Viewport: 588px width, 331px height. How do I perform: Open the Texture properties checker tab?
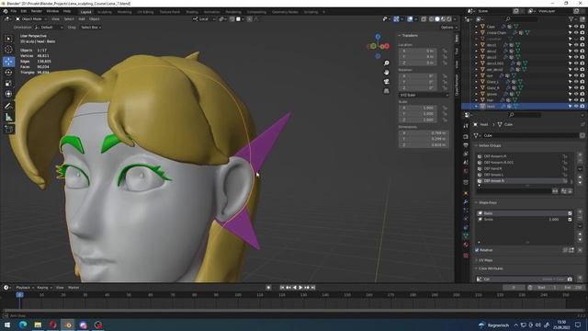466,256
